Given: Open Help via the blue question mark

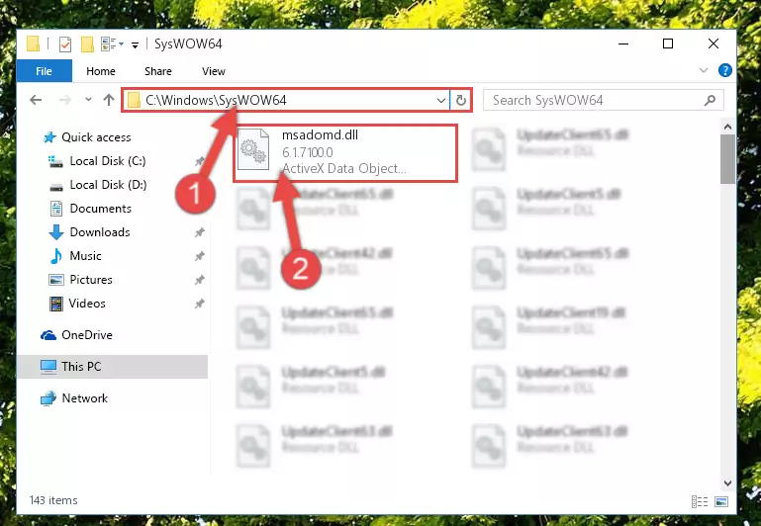Looking at the screenshot, I should pos(725,70).
